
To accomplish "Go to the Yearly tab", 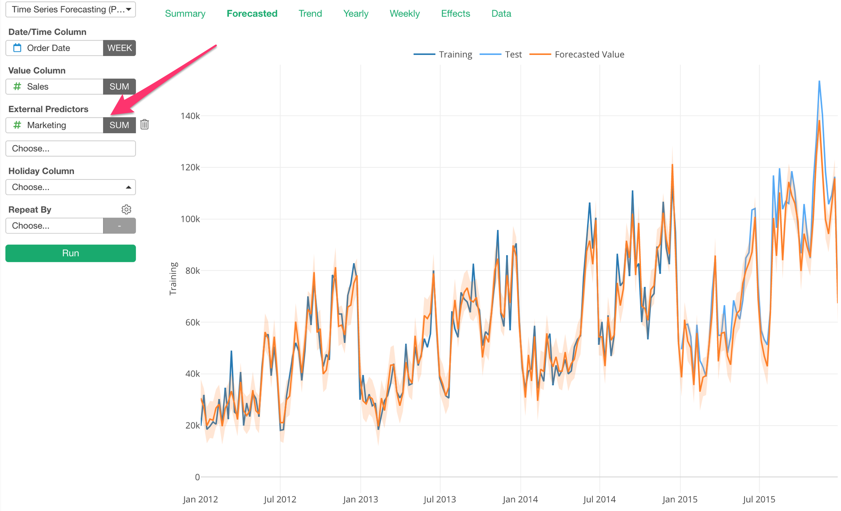I will pyautogui.click(x=355, y=14).
